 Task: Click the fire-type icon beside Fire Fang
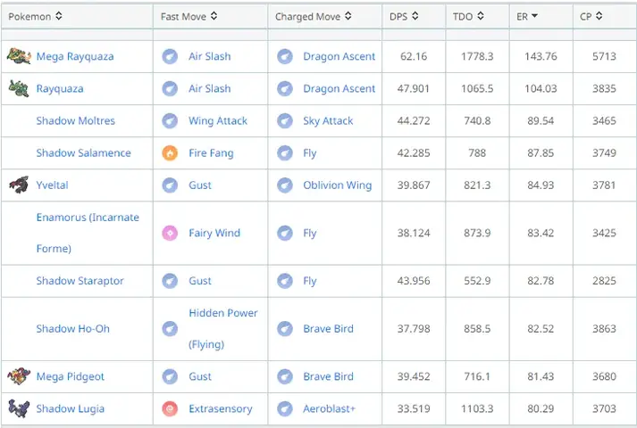(170, 152)
